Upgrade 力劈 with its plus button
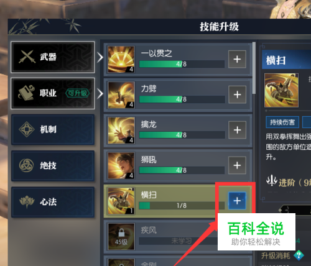311x266 pixels. point(237,94)
